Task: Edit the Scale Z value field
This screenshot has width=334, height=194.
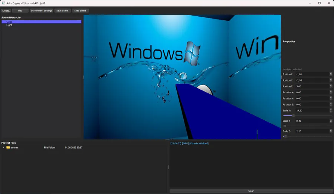Action: click(312, 131)
